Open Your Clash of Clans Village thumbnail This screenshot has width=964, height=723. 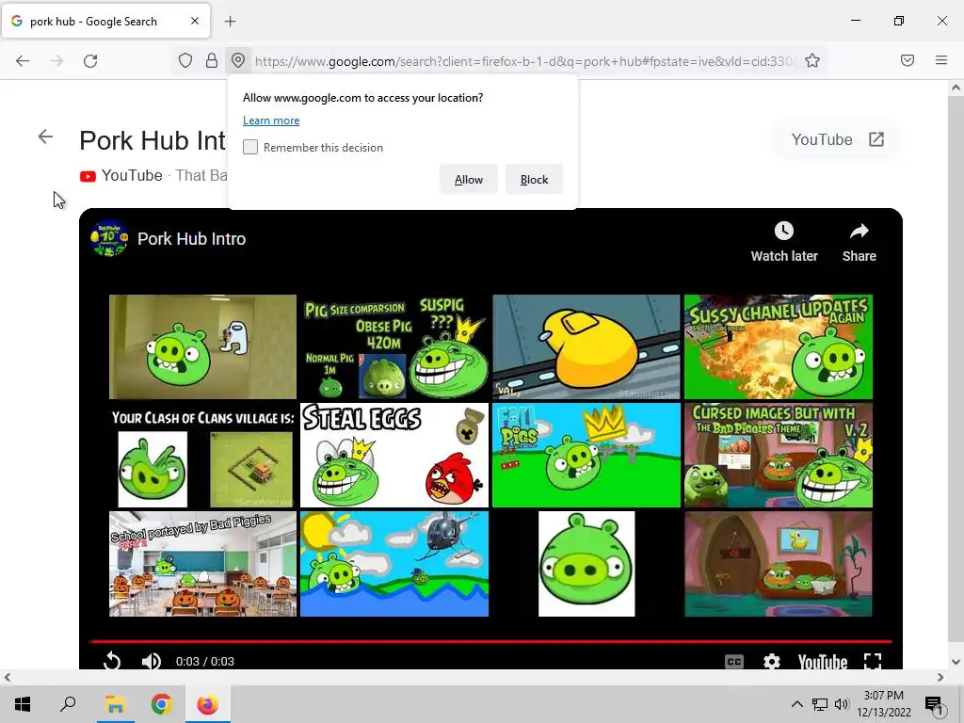202,455
